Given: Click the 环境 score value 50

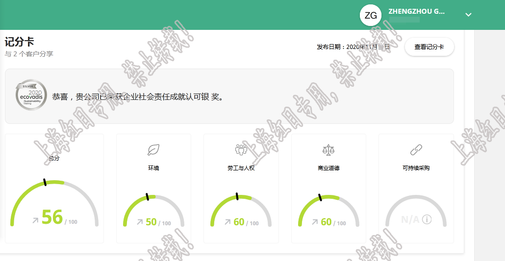Looking at the screenshot, I should [x=151, y=222].
